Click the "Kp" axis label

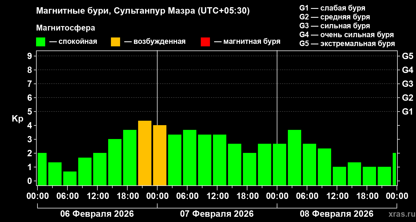click(x=17, y=118)
